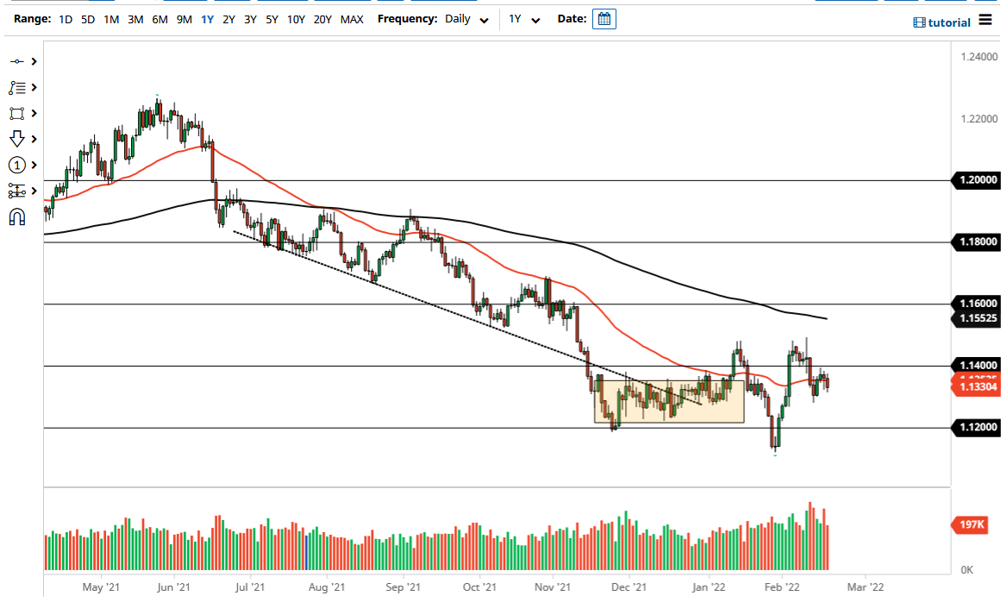Screen dimensions: 1007x602
Task: Switch to the MAX range tab
Action: 352,18
